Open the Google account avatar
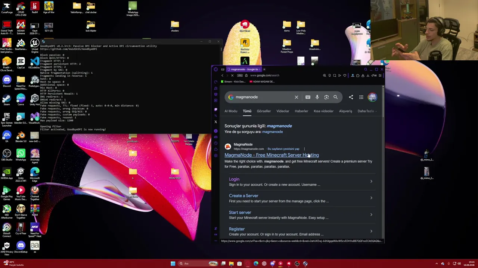Viewport: 478px width, 268px height. pyautogui.click(x=372, y=97)
